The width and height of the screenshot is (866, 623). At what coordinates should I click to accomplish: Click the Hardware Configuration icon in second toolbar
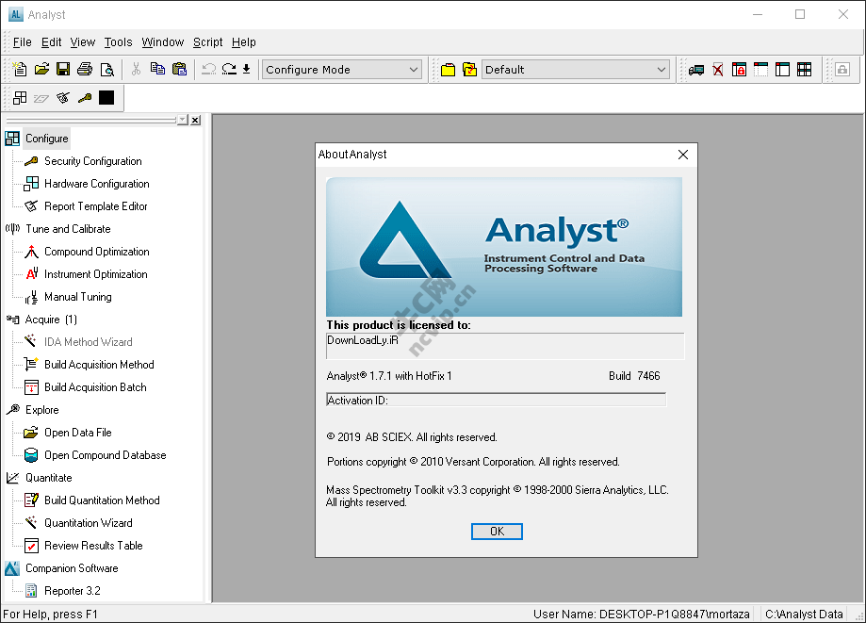(x=20, y=98)
